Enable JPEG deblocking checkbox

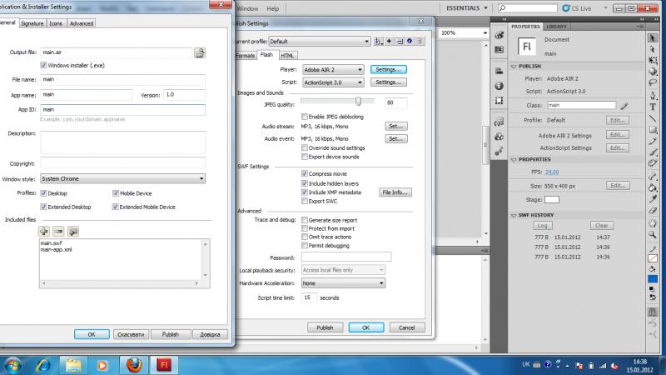[305, 117]
